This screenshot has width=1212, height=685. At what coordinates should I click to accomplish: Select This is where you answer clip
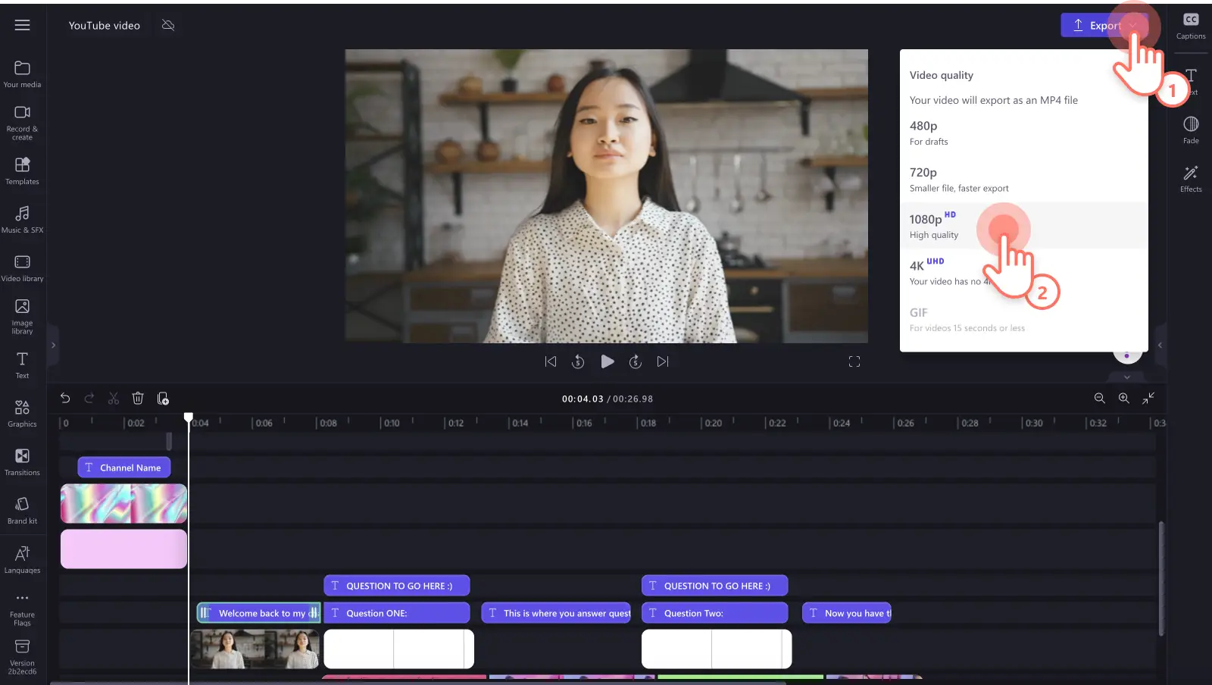tap(556, 613)
